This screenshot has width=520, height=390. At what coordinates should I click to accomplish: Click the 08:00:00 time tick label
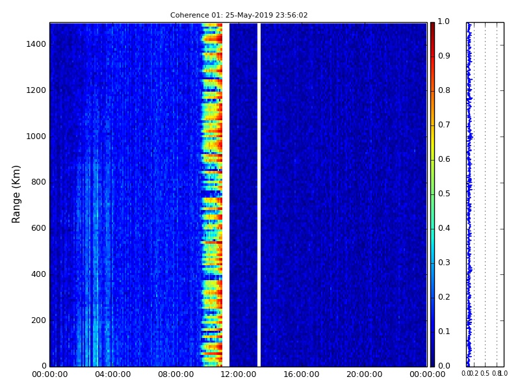tap(175, 374)
